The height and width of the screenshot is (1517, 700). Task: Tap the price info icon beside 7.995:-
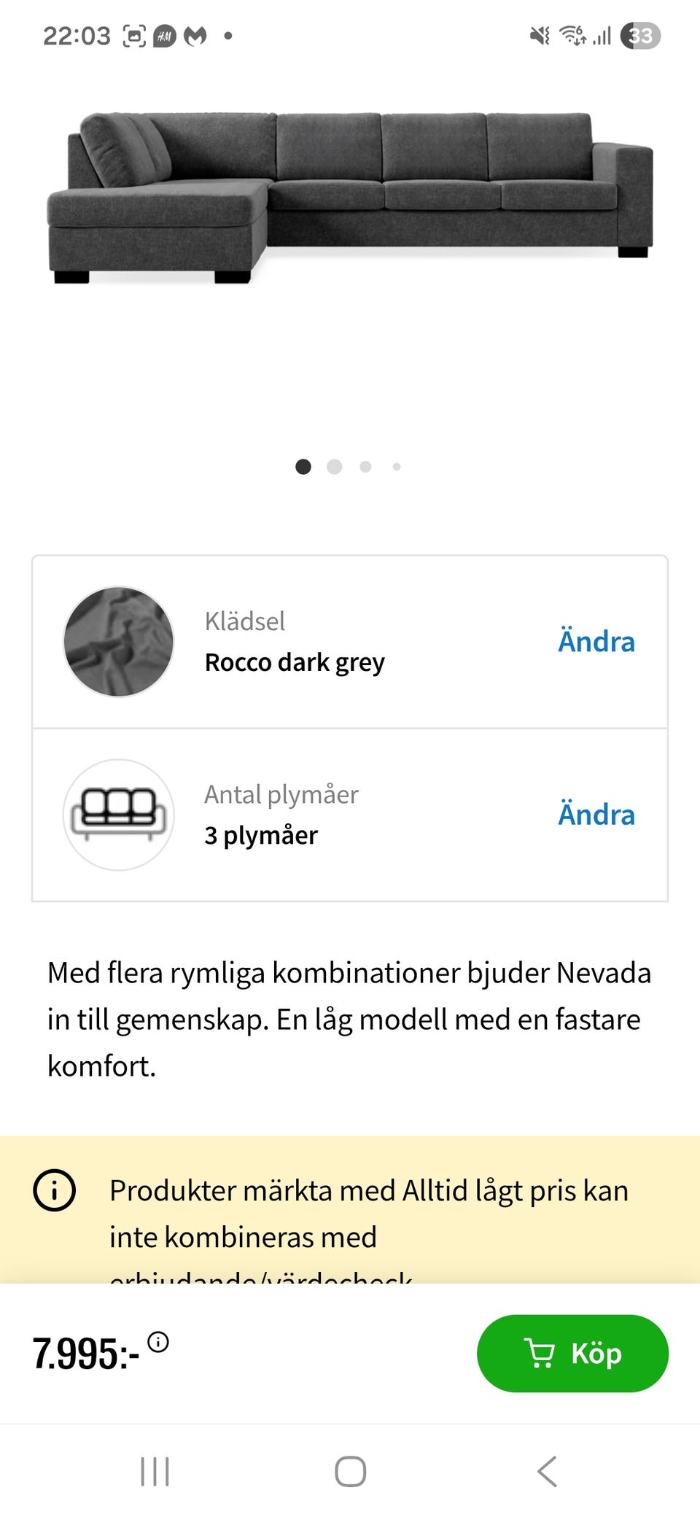[x=158, y=1342]
